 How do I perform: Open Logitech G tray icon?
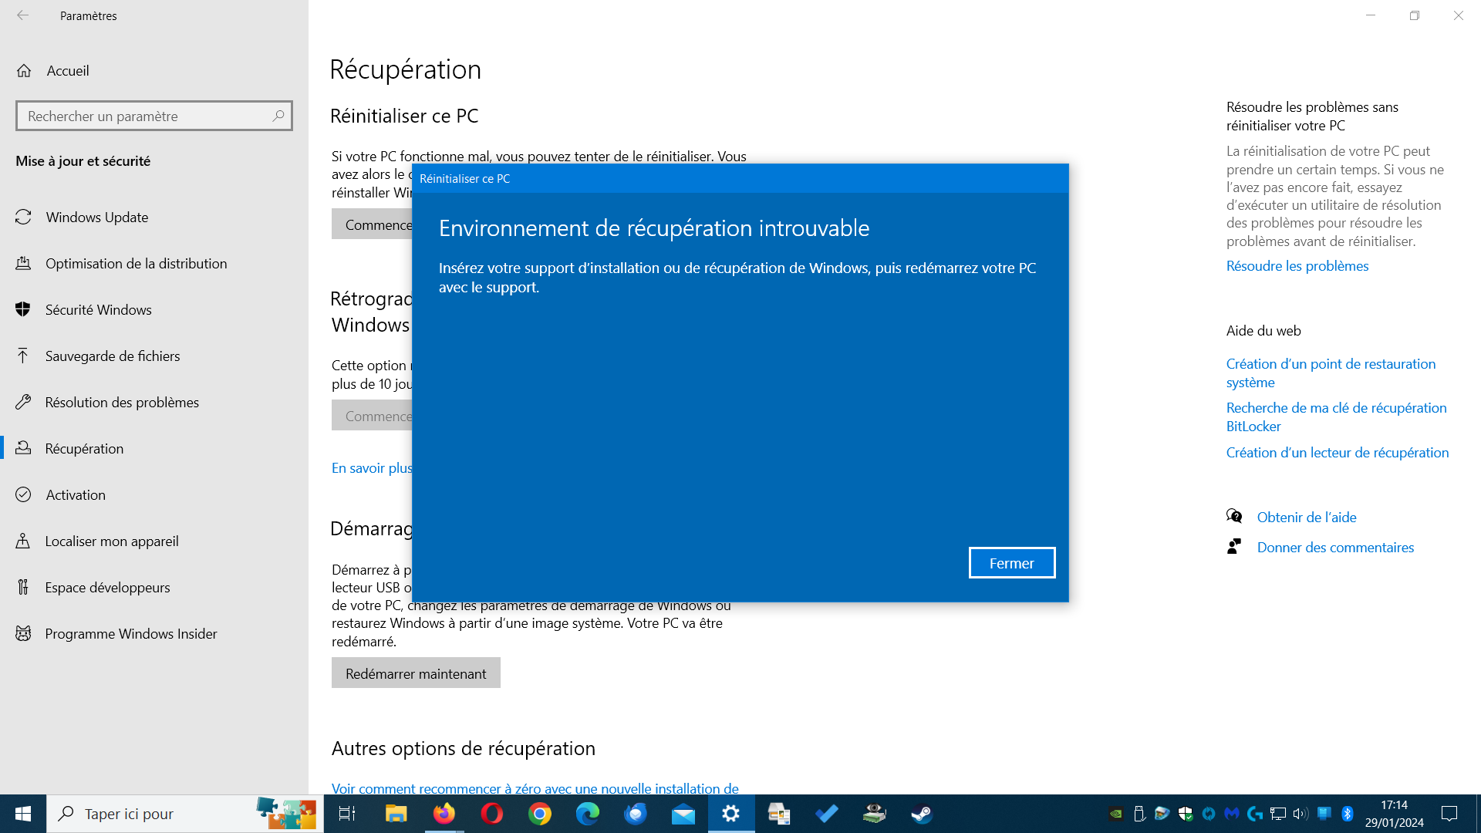[x=1254, y=814]
